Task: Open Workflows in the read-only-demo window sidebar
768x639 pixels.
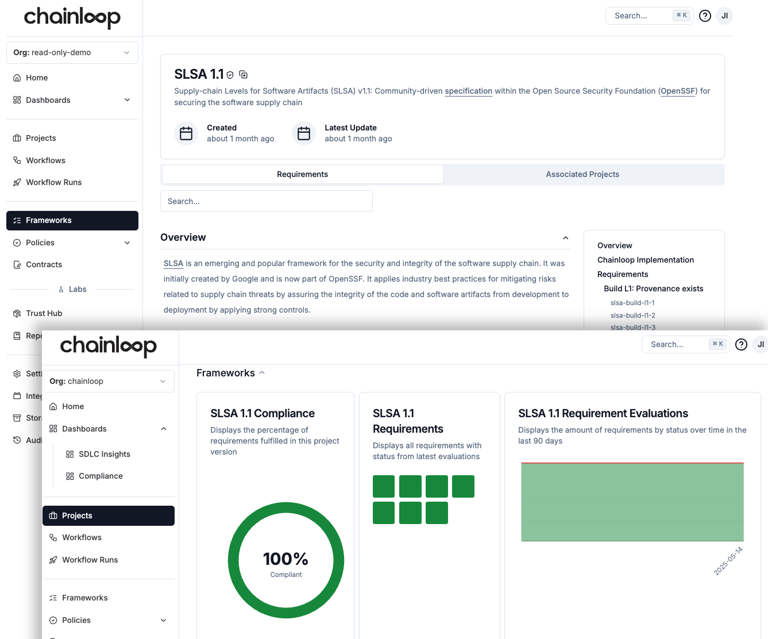Action: tap(72, 160)
